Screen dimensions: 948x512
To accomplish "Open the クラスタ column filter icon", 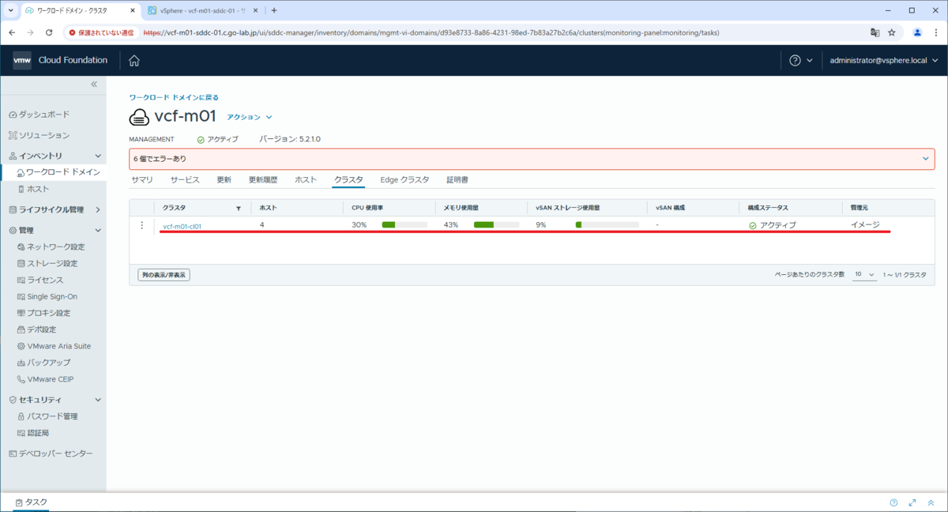I will [239, 209].
